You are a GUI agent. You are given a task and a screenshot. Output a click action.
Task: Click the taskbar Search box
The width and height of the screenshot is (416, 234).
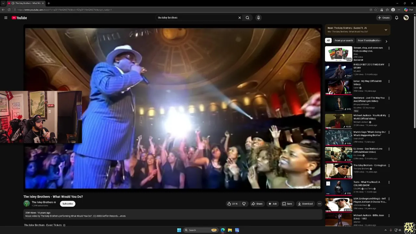pos(201,230)
